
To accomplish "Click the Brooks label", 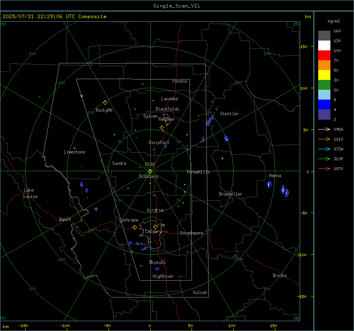I will (x=280, y=276).
